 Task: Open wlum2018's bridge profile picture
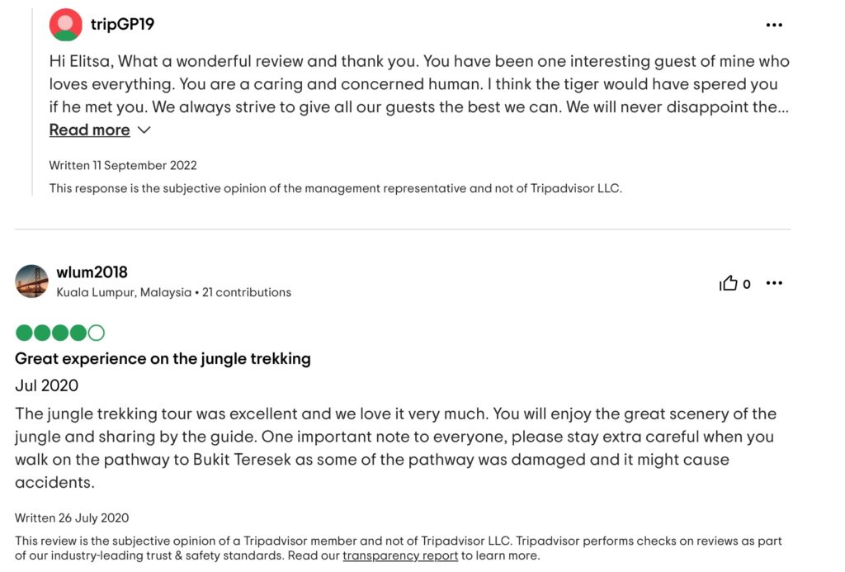click(32, 281)
